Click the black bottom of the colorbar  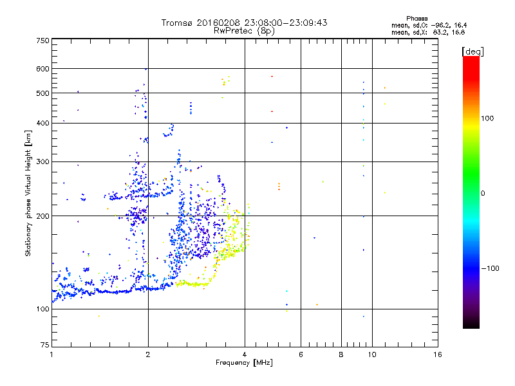pos(471,325)
